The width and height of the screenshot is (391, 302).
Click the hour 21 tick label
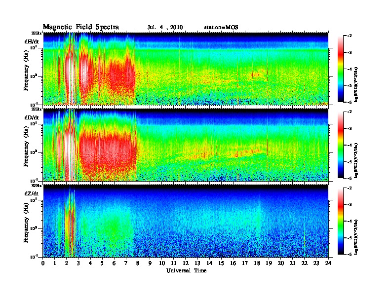click(x=292, y=263)
